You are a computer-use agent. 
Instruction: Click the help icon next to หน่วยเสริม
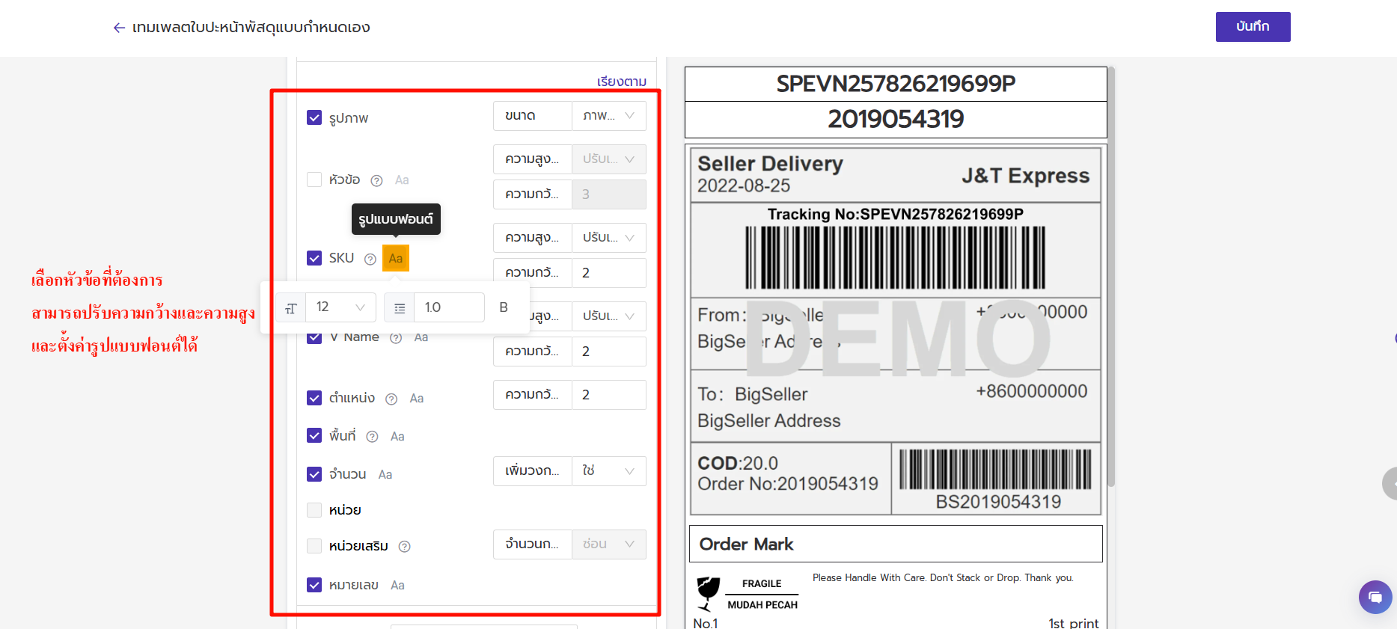pos(405,547)
